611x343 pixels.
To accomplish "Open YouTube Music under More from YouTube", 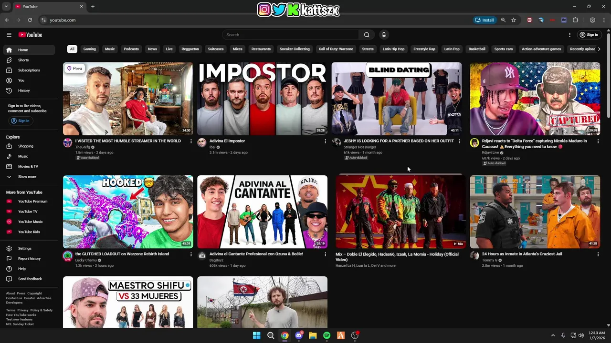I will (x=29, y=222).
